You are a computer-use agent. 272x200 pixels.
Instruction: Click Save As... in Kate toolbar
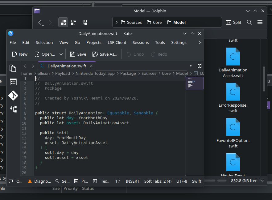pos(105,54)
